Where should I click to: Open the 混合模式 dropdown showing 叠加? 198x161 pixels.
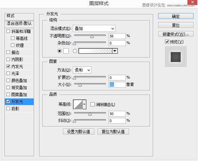94,28
